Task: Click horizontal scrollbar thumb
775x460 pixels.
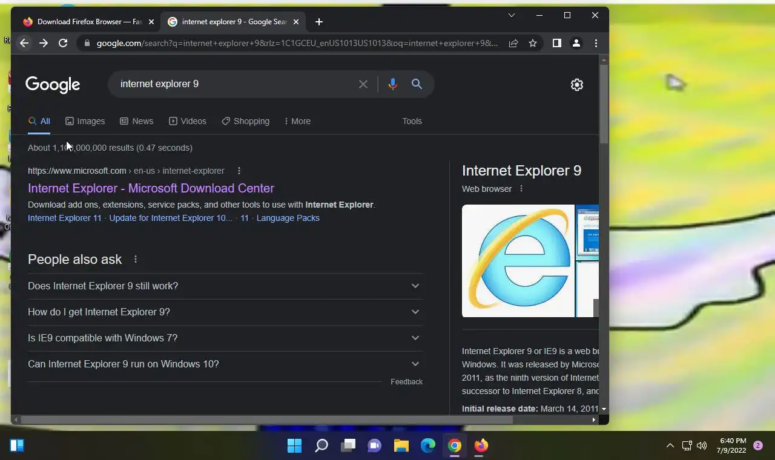Action: (x=266, y=419)
